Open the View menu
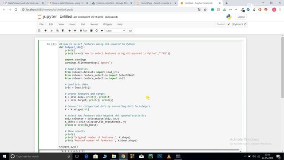Image resolution: width=284 pixels, height=160 pixels. [x=61, y=24]
